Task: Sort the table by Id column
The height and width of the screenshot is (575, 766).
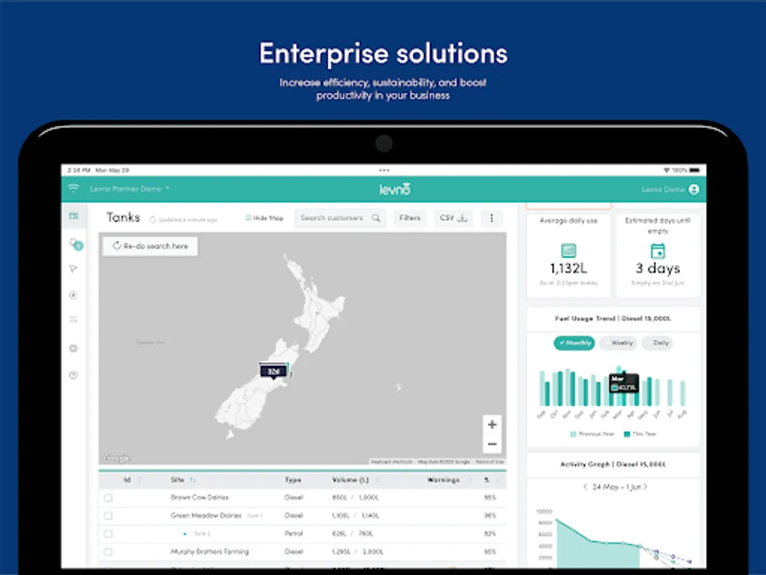Action: click(131, 480)
